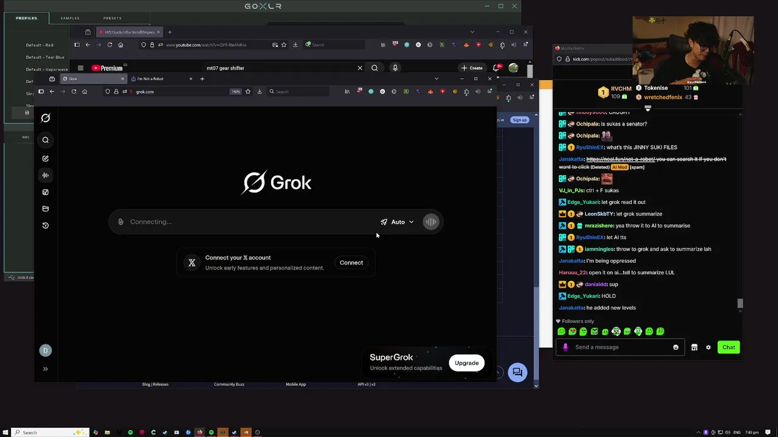Viewport: 778px width, 437px height.
Task: Open Grok sidebar search
Action: tap(46, 140)
